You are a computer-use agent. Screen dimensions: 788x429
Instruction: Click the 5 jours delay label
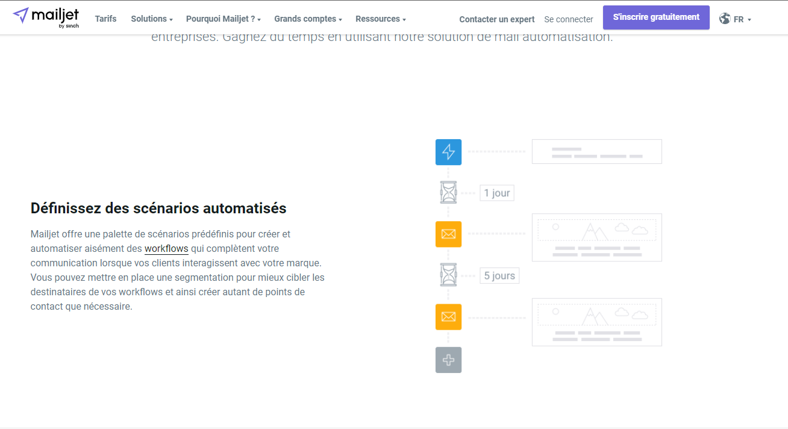click(499, 275)
